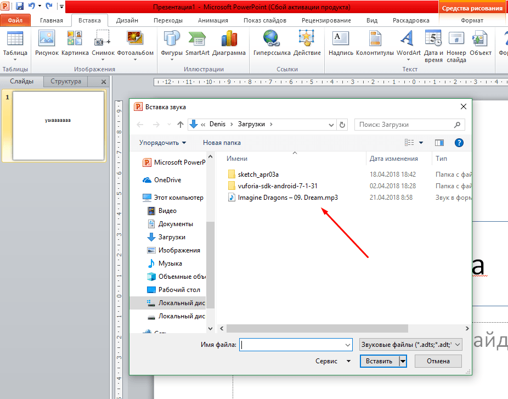The width and height of the screenshot is (508, 399).
Task: Show the preview pane in dialog
Action: [x=439, y=143]
